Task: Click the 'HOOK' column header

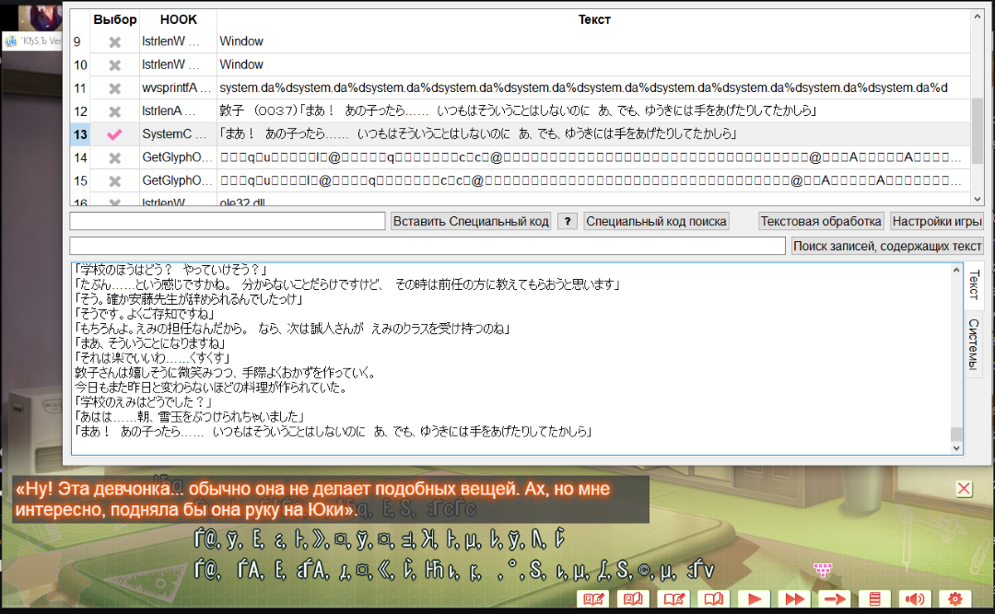Action: click(x=179, y=19)
